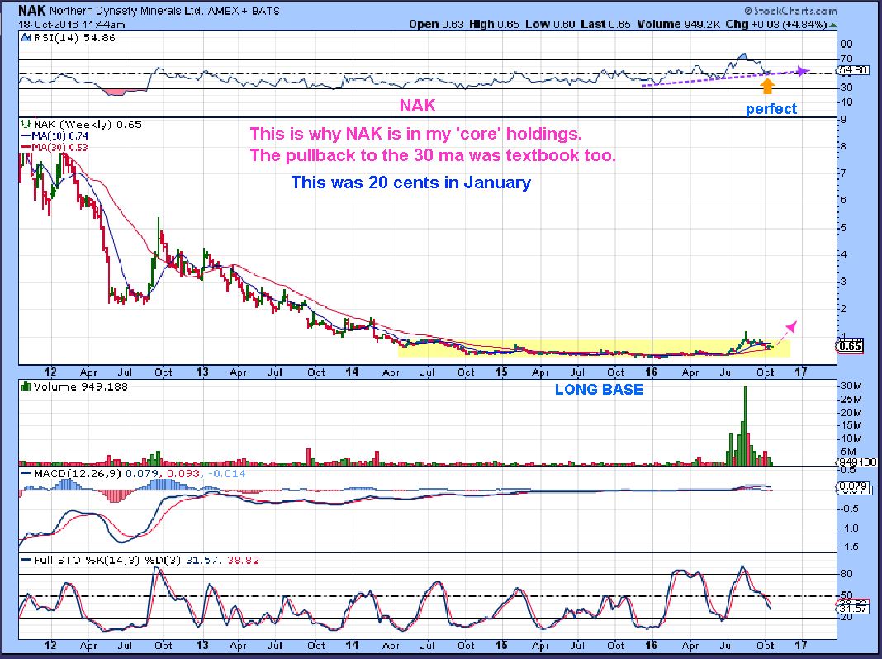Click the 'Chg +0.03 (+4.84%)' value
Viewport: 882px width, 659px height.
(776, 24)
